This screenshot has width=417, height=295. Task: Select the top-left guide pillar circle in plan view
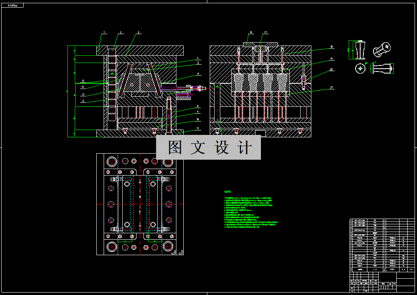point(112,161)
